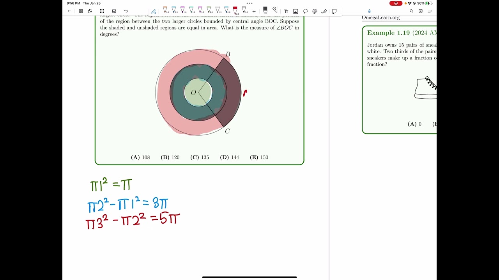Viewport: 499px width, 280px height.
Task: Open the nine-dot grid view icon
Action: point(102,11)
